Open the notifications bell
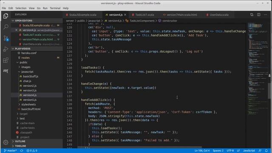 click(266, 150)
